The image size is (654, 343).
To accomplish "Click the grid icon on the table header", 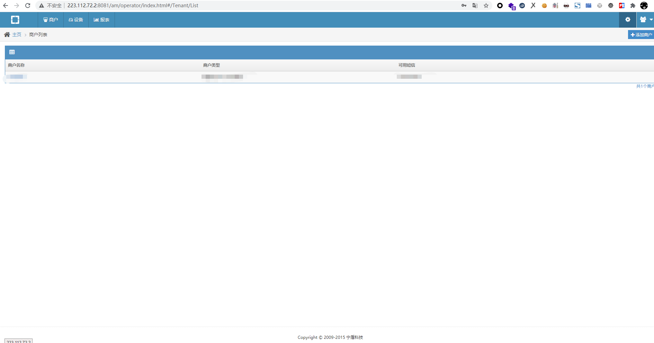I will coord(12,52).
